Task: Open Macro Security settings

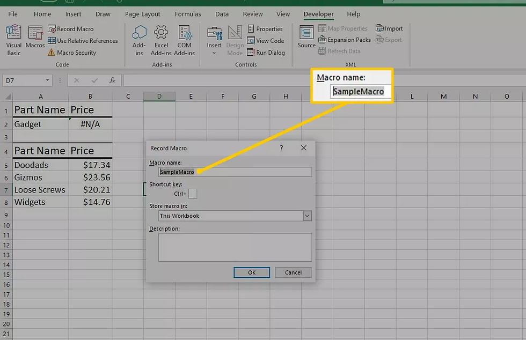Action: (x=72, y=53)
